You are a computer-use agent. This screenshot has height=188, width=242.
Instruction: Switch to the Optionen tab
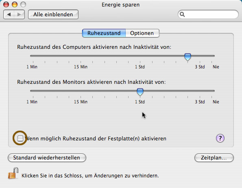142,33
